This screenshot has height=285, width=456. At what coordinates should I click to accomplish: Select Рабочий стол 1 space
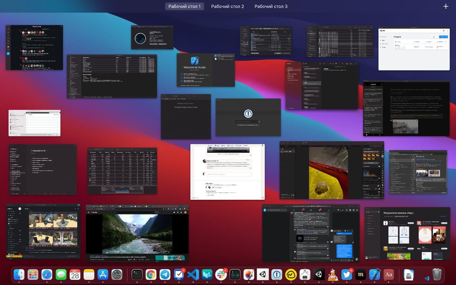pyautogui.click(x=184, y=6)
